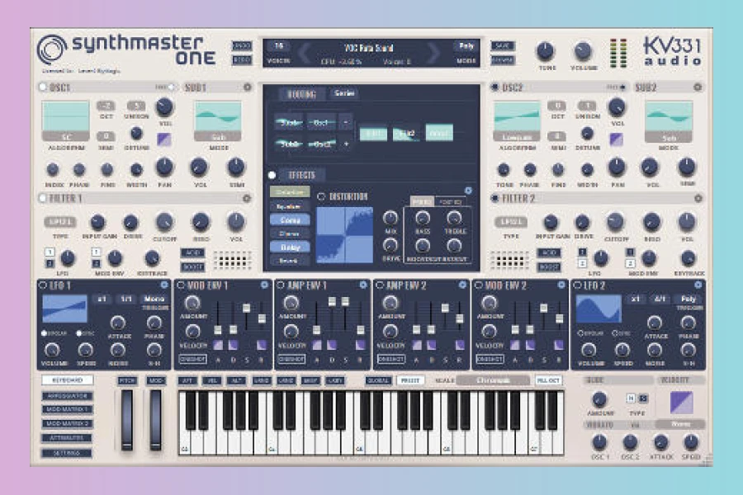Click the Filter 1 gear icon
This screenshot has width=743, height=495.
[x=247, y=199]
